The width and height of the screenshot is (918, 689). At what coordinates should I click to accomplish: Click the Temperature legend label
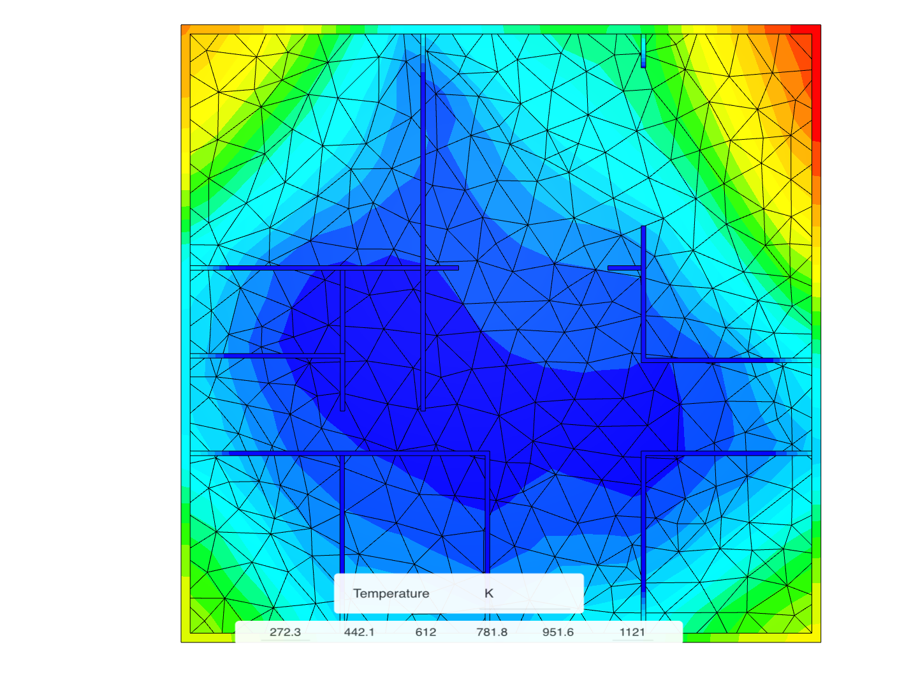[391, 593]
